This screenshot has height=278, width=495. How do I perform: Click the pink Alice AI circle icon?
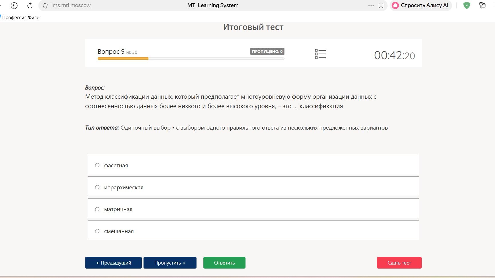(x=395, y=5)
